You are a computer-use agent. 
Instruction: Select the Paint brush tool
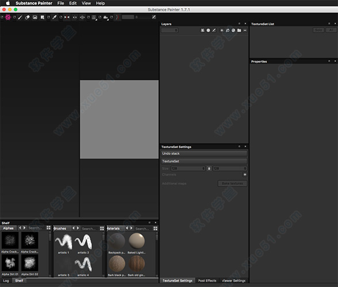pyautogui.click(x=20, y=17)
